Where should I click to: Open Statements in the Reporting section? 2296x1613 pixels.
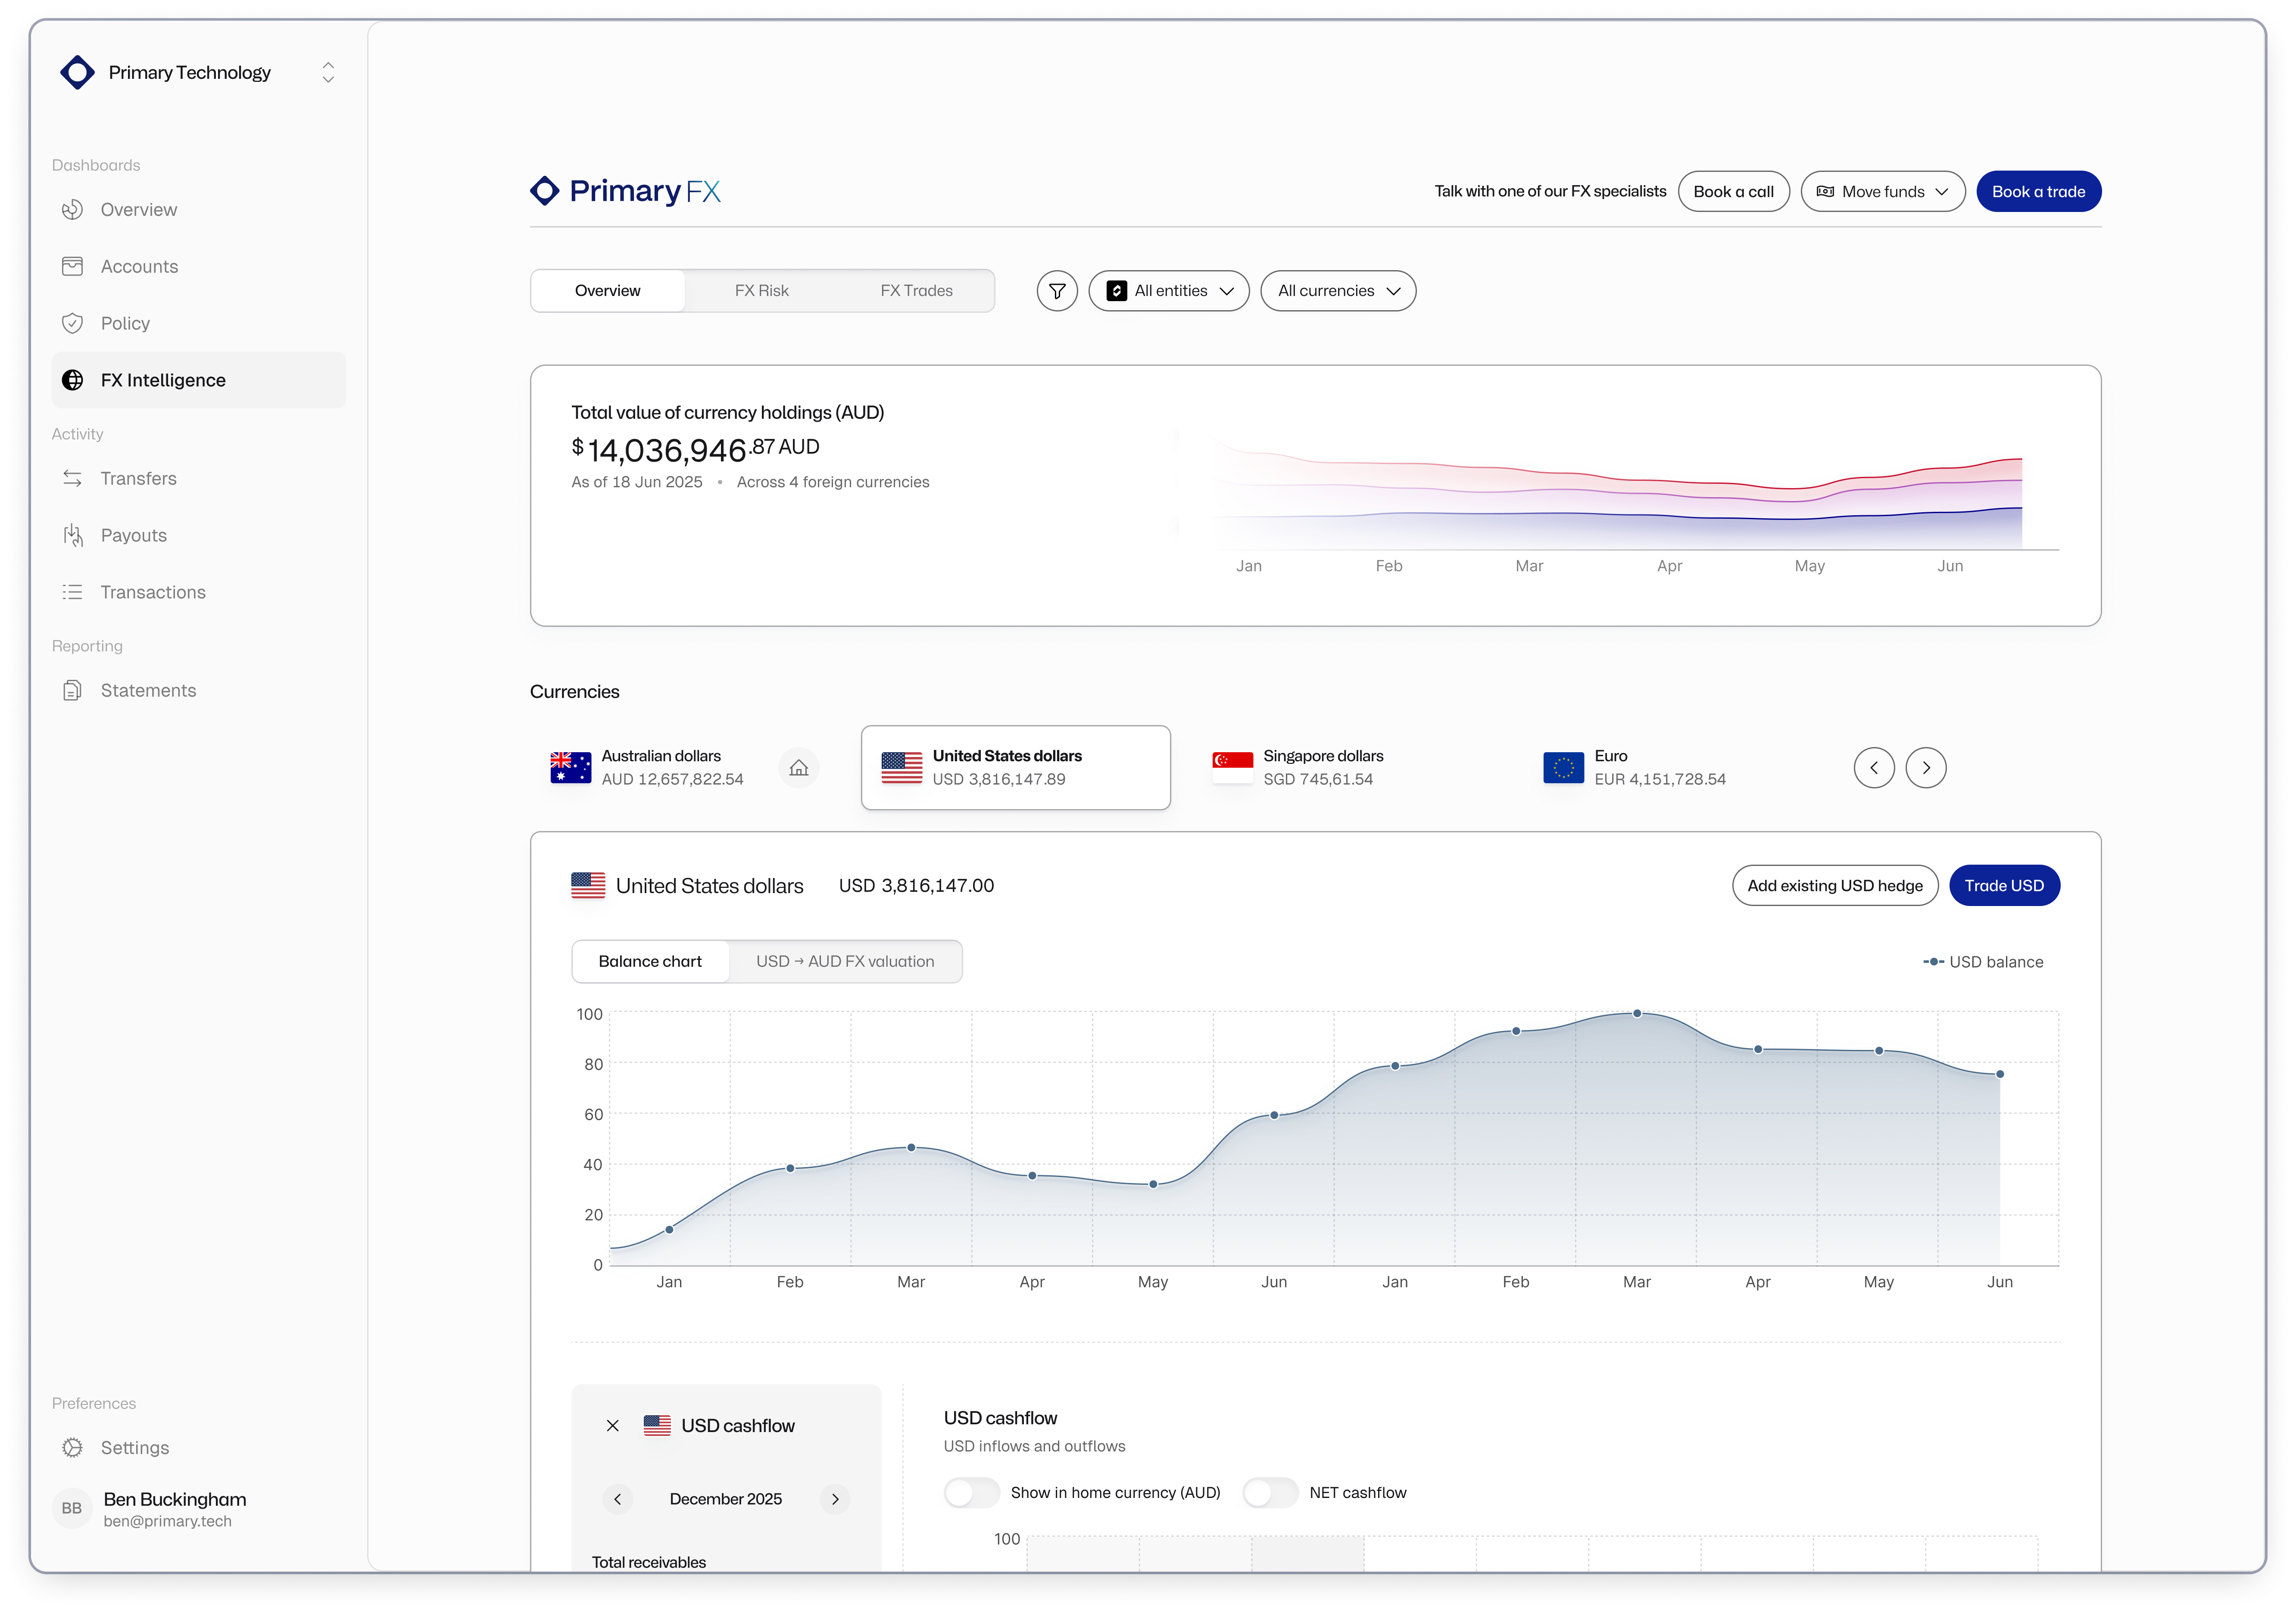tap(148, 691)
